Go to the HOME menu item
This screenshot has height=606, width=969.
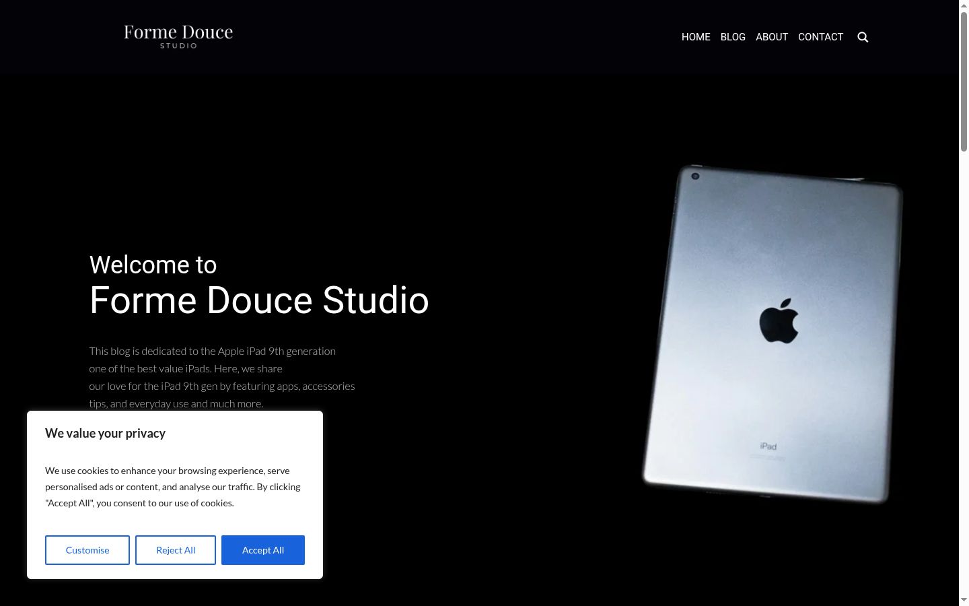point(696,37)
